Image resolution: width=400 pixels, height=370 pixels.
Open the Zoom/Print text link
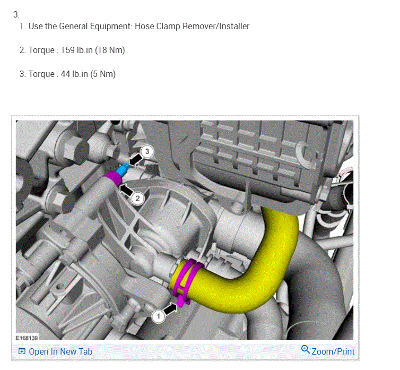coord(333,351)
